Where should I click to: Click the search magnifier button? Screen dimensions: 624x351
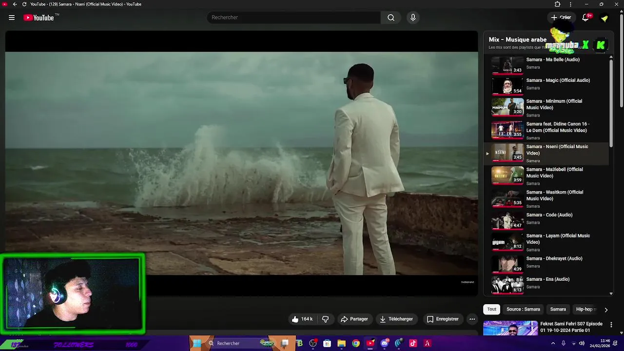tap(391, 18)
